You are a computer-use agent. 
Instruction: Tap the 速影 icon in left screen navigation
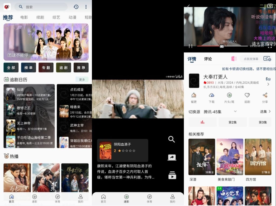[34, 197]
